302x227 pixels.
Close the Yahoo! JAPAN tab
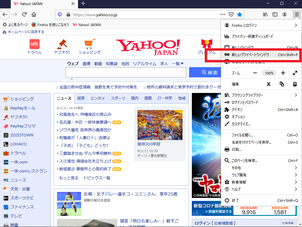coord(73,4)
